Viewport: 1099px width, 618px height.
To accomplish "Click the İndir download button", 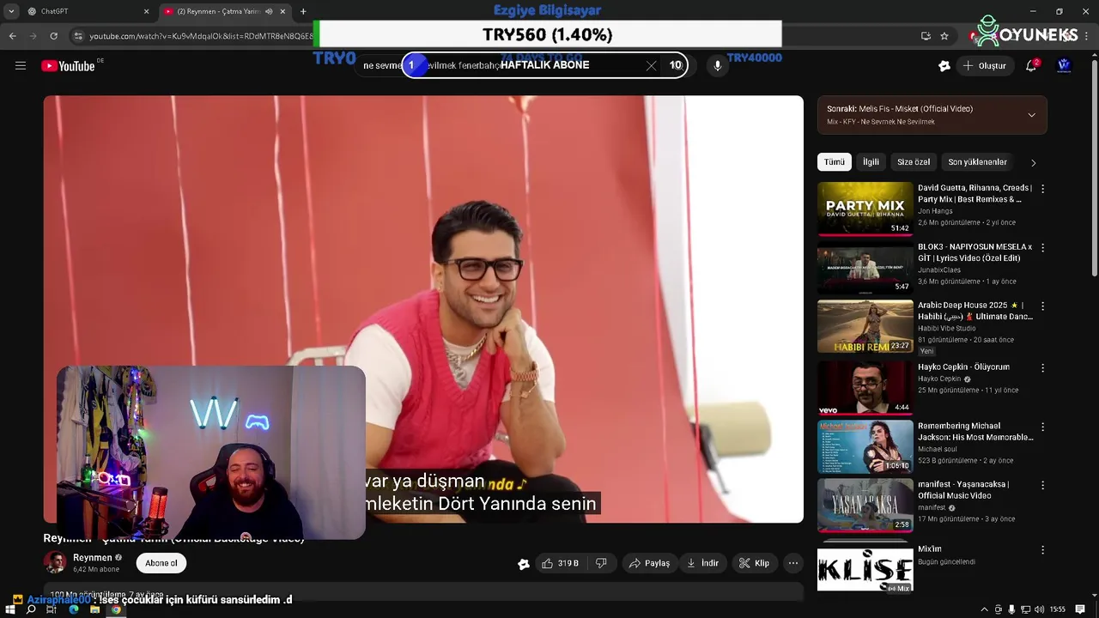I will coord(702,563).
